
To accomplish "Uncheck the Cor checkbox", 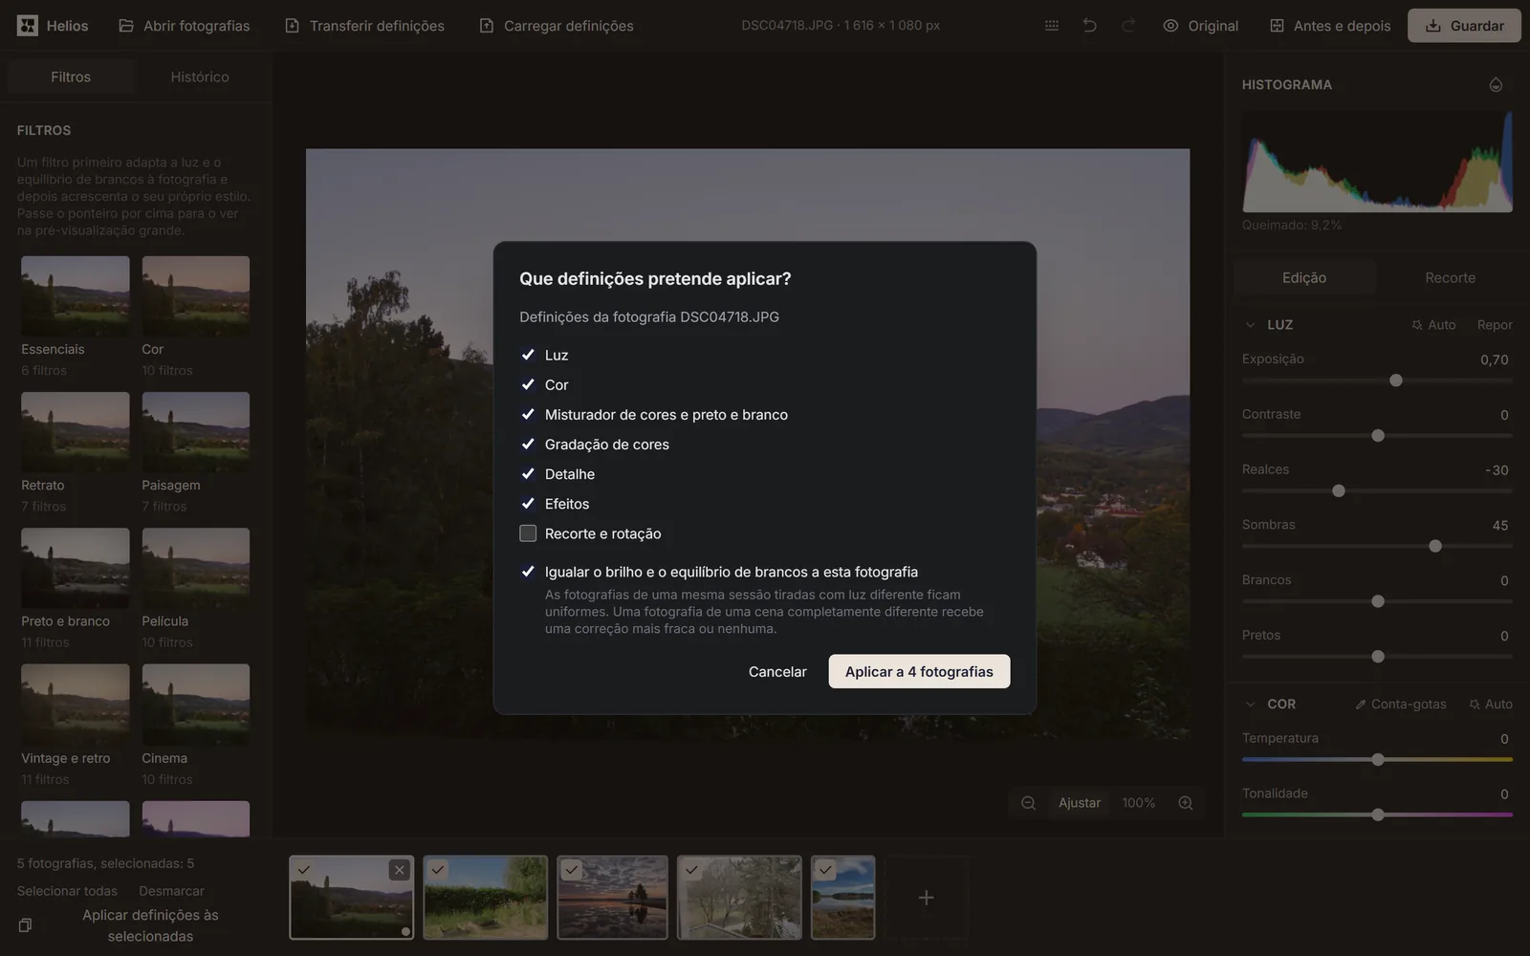I will 528,384.
